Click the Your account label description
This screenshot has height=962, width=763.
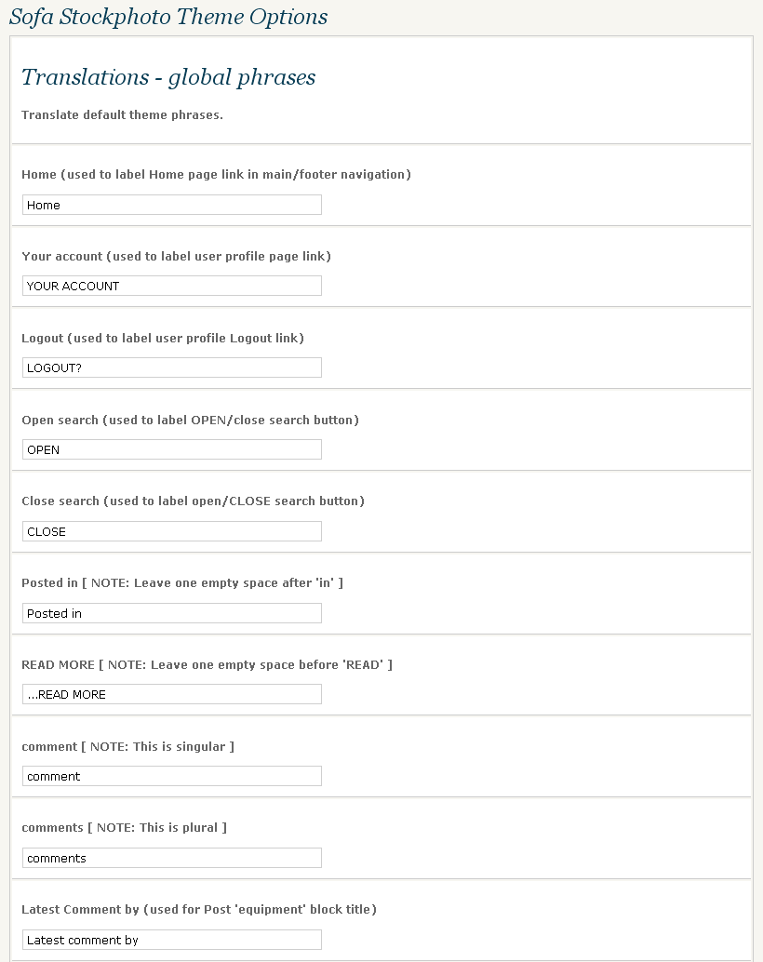point(176,257)
